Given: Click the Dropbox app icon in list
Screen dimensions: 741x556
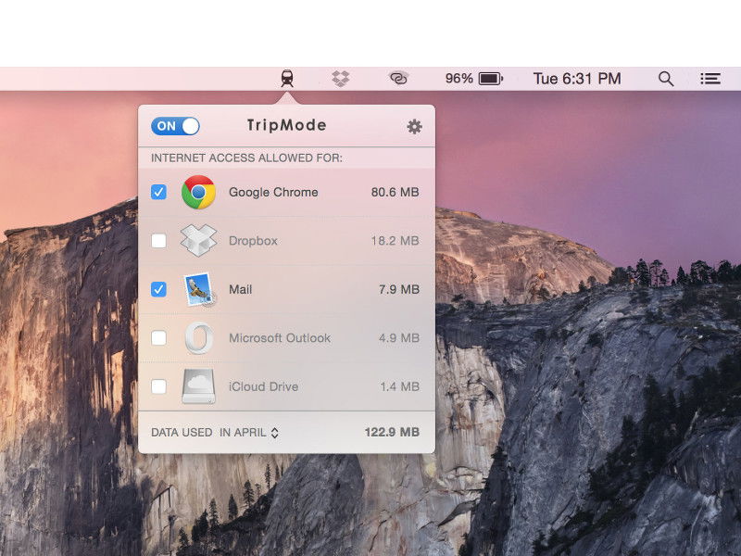Looking at the screenshot, I should 198,241.
